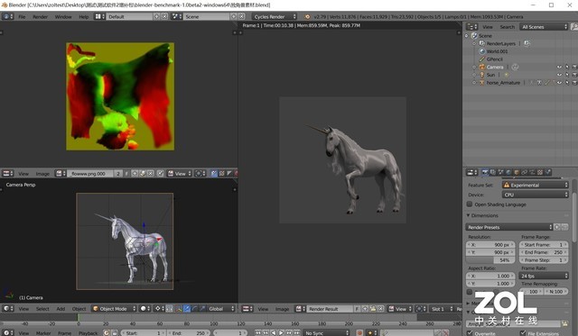Image resolution: width=578 pixels, height=336 pixels.
Task: Open the All Scenes display dropdown
Action: (x=544, y=27)
